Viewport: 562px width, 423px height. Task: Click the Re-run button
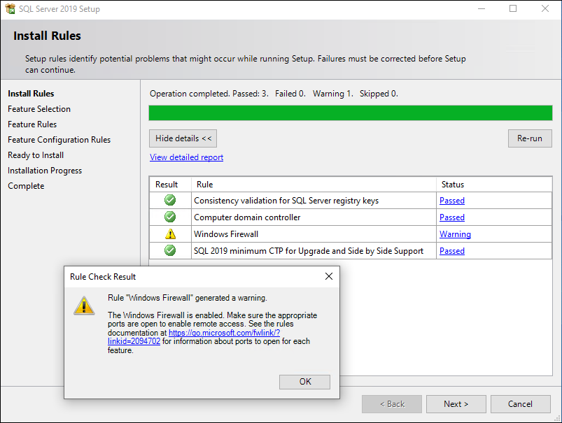tap(530, 138)
